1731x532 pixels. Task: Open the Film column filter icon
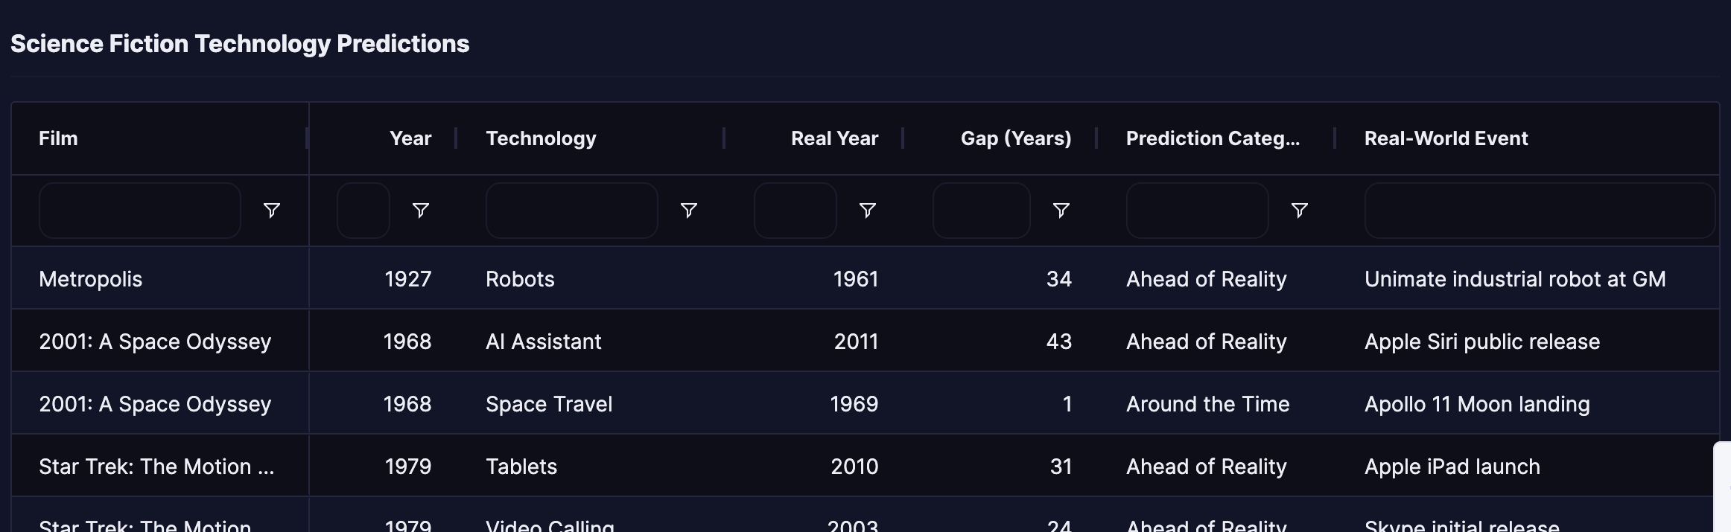[x=272, y=211]
